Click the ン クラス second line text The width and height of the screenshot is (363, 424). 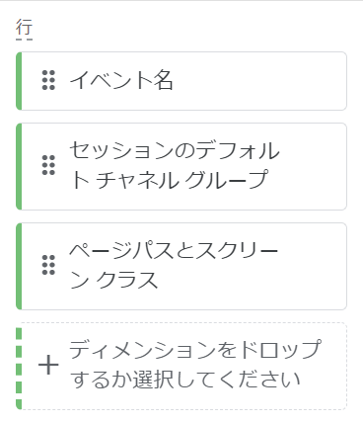pyautogui.click(x=113, y=280)
